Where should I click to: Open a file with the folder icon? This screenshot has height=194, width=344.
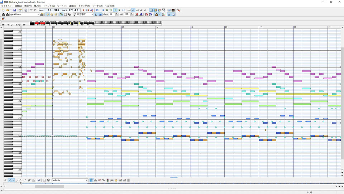pos(7,10)
